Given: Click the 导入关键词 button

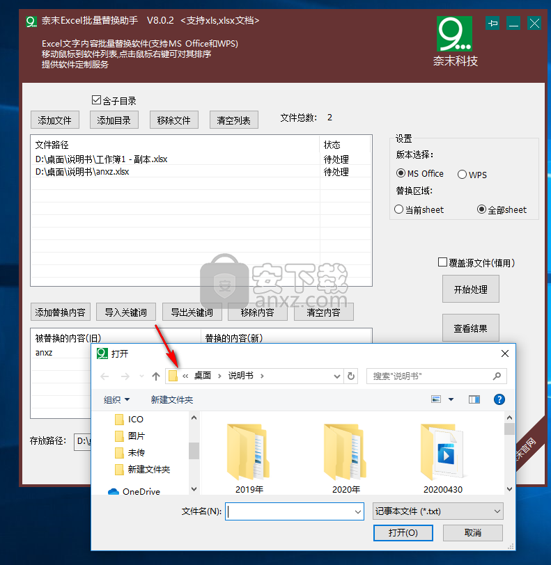Looking at the screenshot, I should pos(126,312).
